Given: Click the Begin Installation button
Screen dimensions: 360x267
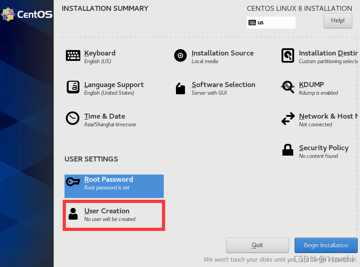Looking at the screenshot, I should coord(326,245).
